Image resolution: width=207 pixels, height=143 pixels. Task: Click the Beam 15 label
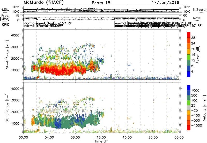[x=101, y=3]
